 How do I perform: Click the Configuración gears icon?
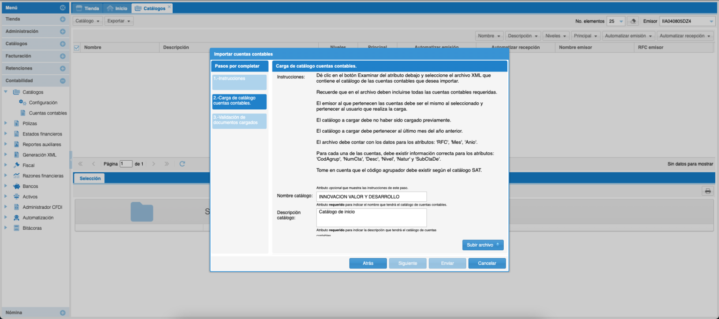pos(22,103)
